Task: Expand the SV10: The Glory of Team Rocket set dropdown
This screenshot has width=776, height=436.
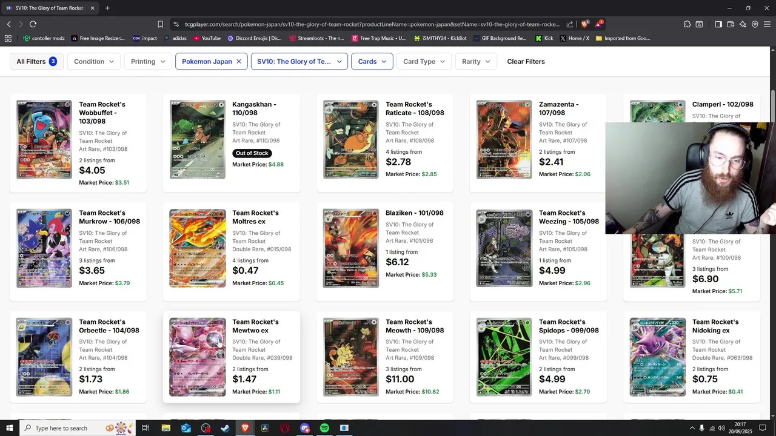Action: (299, 62)
